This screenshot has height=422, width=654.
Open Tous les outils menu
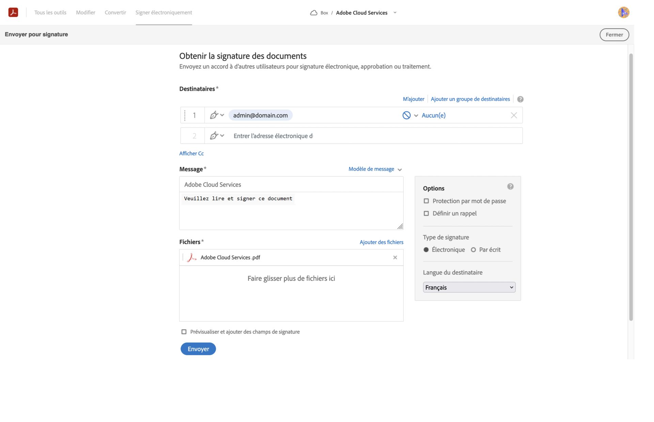pyautogui.click(x=50, y=13)
